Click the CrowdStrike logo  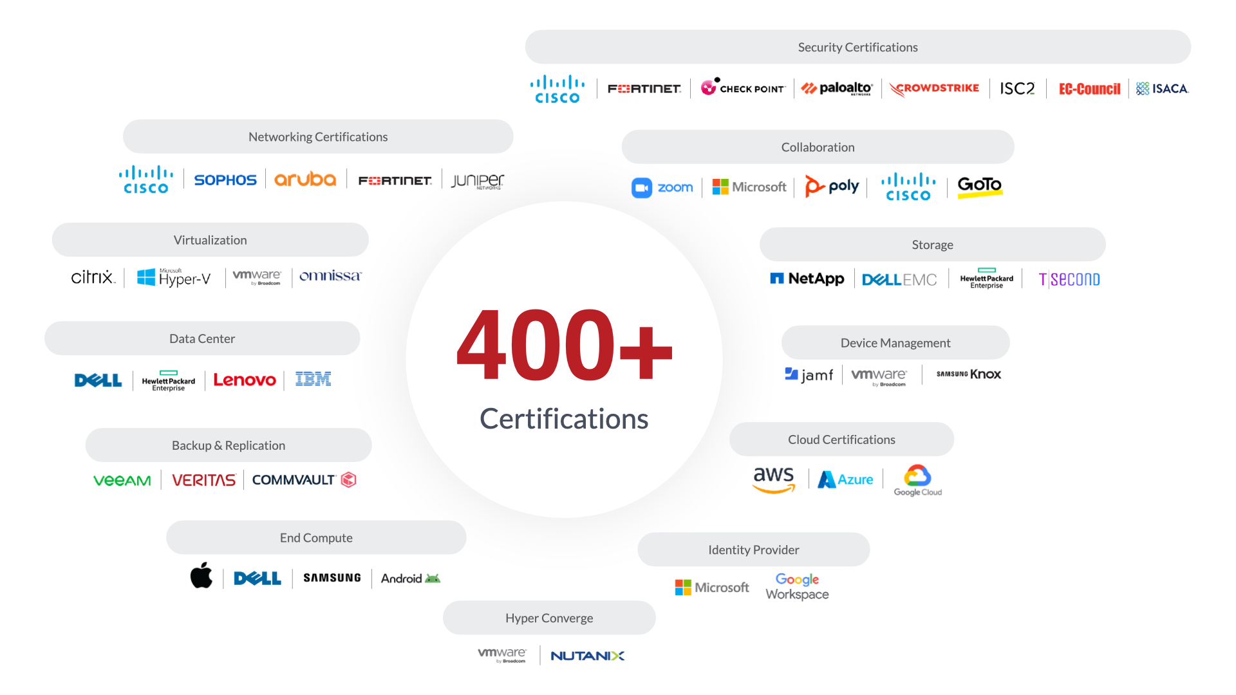coord(934,88)
